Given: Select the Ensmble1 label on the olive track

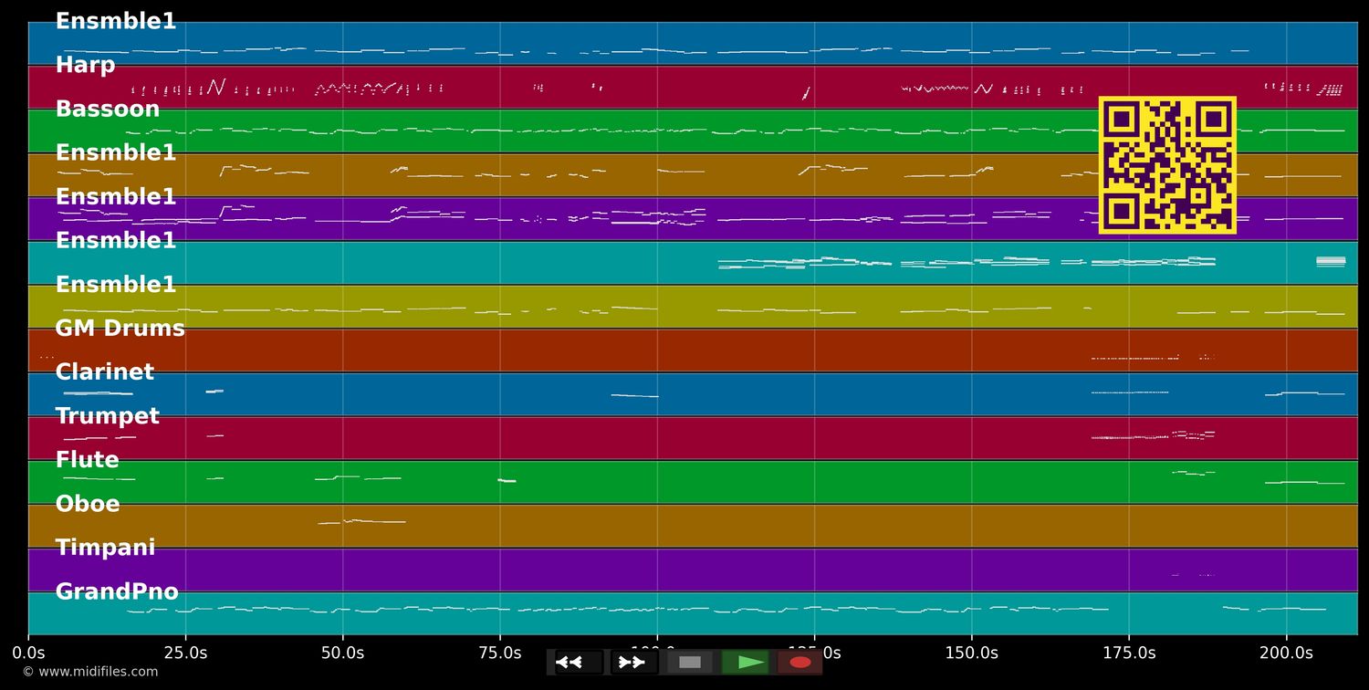Looking at the screenshot, I should point(116,285).
